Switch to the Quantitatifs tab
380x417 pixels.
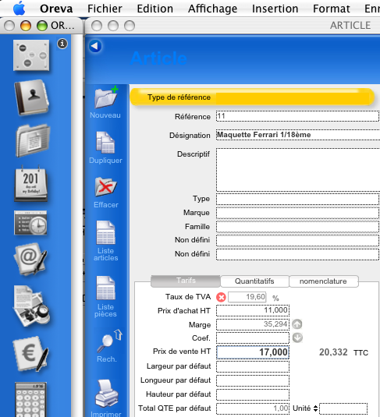point(254,281)
